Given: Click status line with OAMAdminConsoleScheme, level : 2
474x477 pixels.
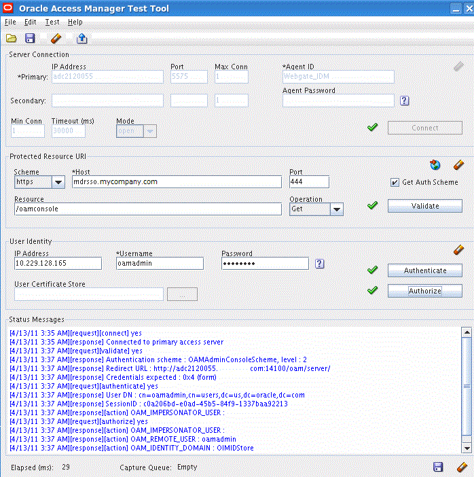Looking at the screenshot, I should coord(158,359).
